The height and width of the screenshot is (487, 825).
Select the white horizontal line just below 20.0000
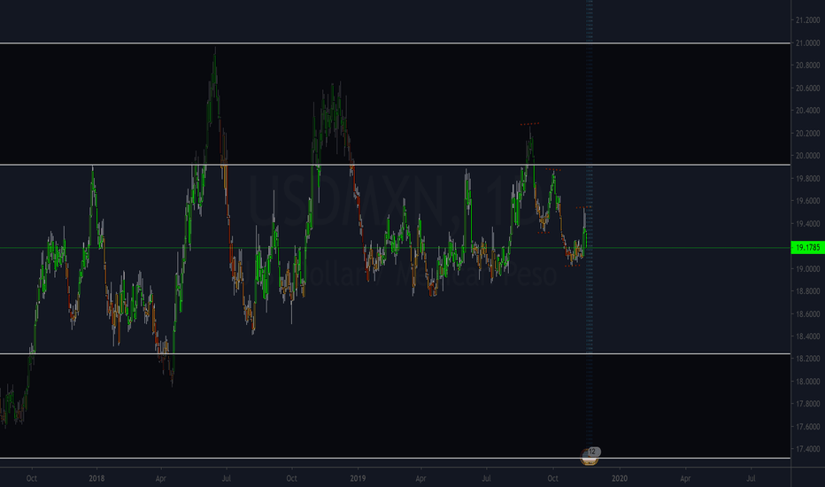pos(398,165)
